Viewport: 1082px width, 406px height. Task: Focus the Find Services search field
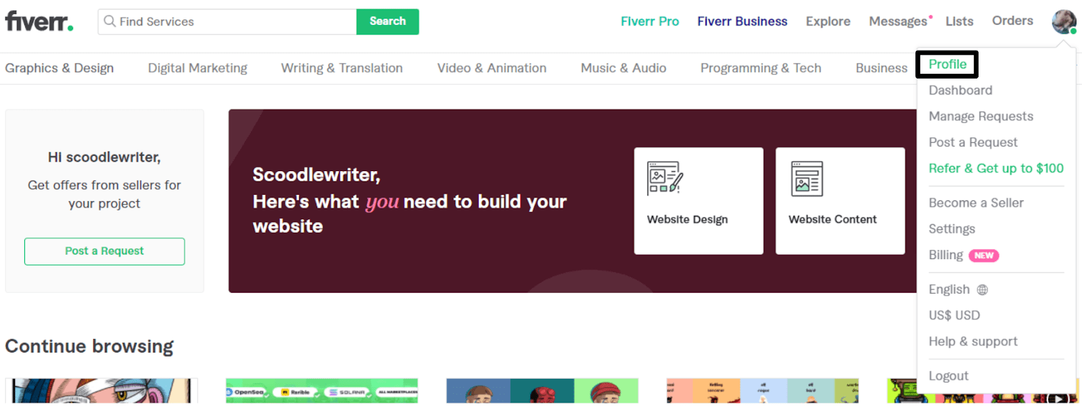pyautogui.click(x=227, y=22)
